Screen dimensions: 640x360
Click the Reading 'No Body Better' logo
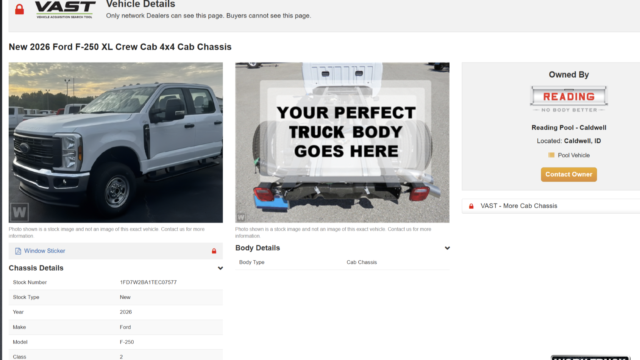point(568,99)
